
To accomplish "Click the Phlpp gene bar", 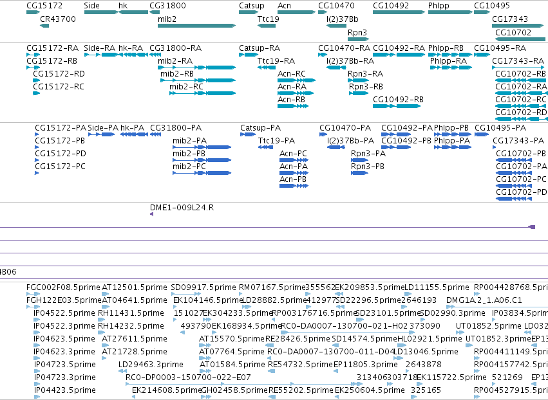I will click(x=450, y=12).
